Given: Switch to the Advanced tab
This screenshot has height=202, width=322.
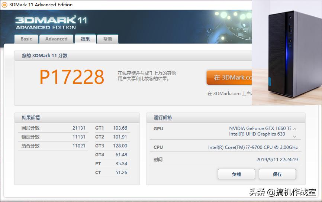Looking at the screenshot, I should (56, 39).
